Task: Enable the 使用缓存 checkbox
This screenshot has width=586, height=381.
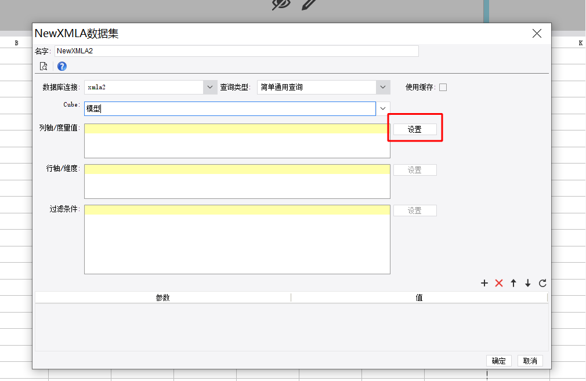Action: pos(443,87)
